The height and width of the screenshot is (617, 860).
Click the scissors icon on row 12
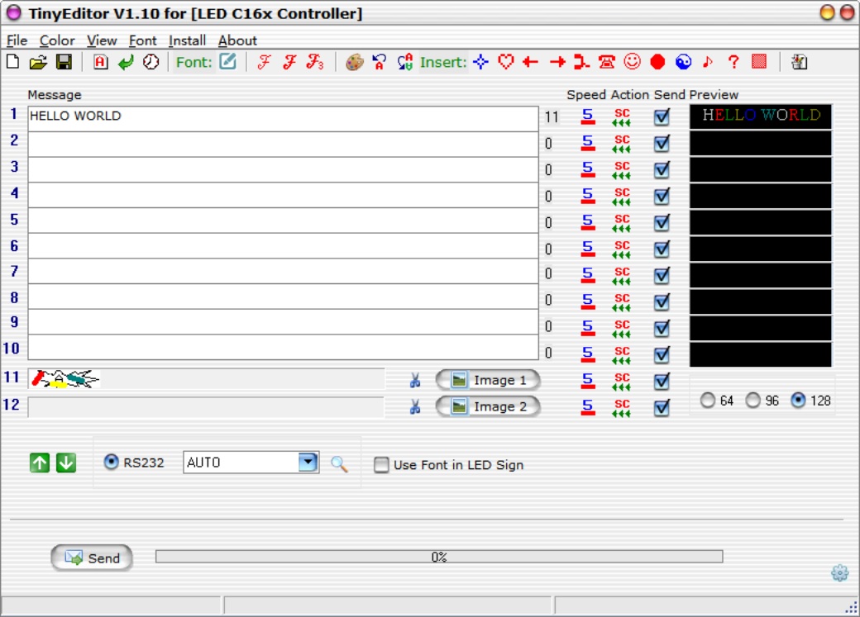pos(415,406)
